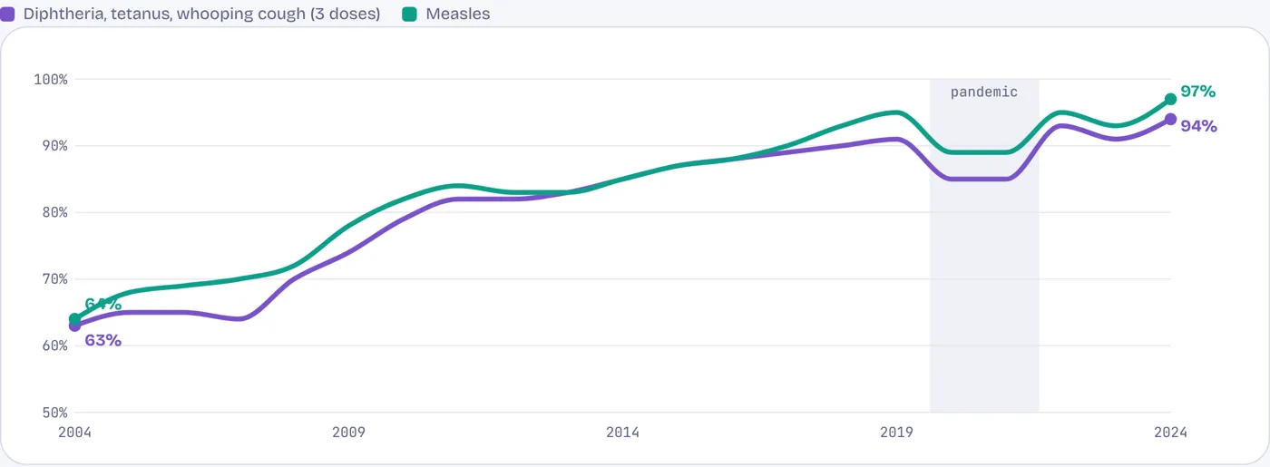
Task: Click the purple Diphtheria legend swatch
Action: [x=7, y=14]
